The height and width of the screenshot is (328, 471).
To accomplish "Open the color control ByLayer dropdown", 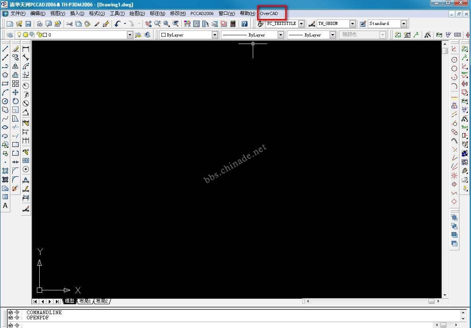I will tap(215, 35).
